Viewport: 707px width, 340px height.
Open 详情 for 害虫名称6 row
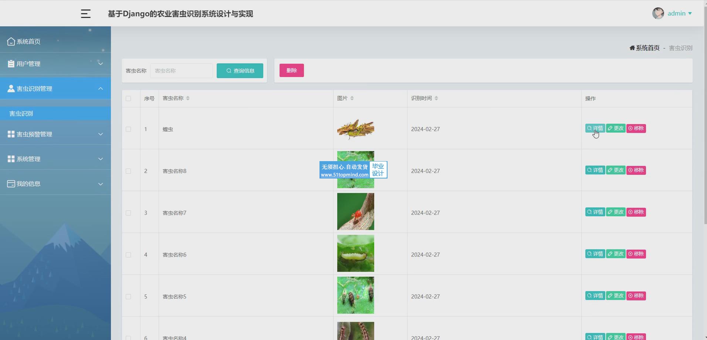tap(595, 254)
